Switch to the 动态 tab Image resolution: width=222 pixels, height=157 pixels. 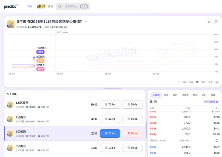(195, 95)
